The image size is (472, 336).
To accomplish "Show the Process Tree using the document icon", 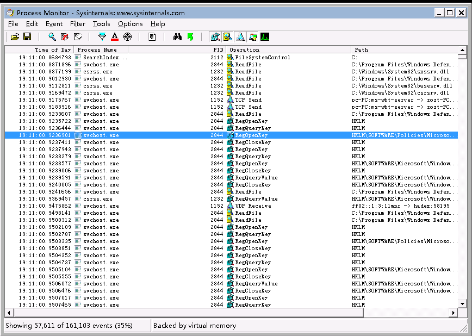I will (x=152, y=37).
